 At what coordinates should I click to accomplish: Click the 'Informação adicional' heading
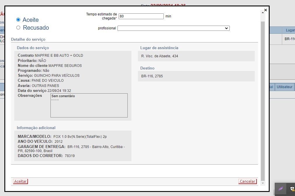[x=36, y=128]
